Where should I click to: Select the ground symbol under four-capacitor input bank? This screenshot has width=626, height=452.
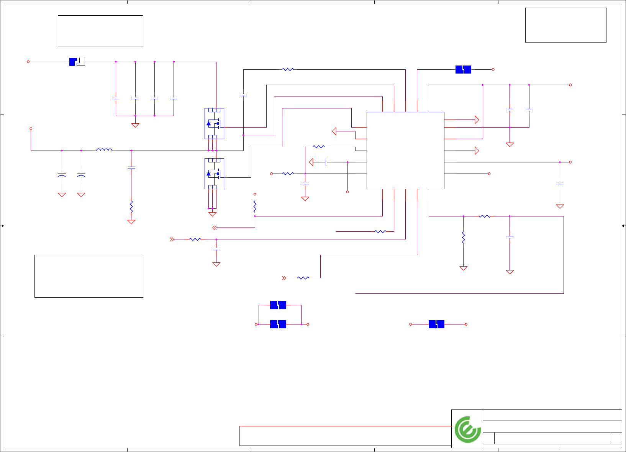pyautogui.click(x=135, y=125)
